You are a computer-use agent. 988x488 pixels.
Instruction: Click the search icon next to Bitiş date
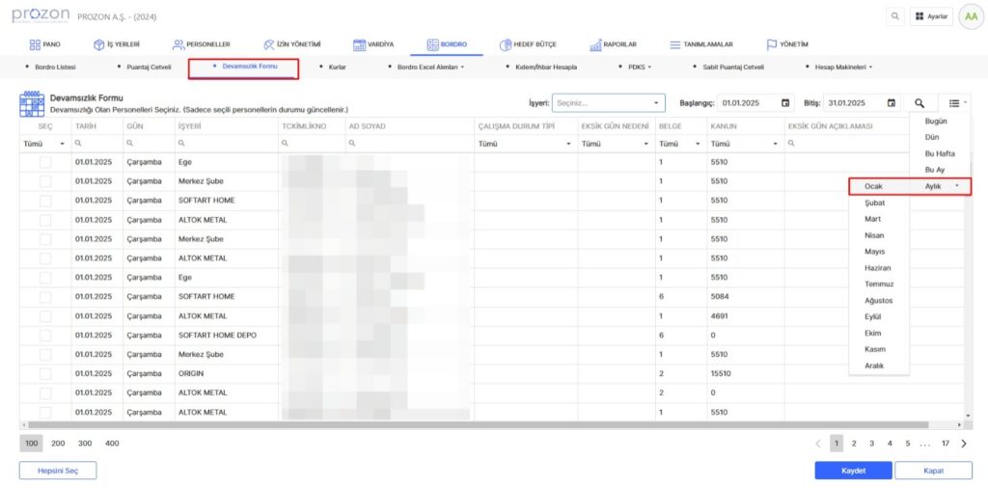[920, 102]
